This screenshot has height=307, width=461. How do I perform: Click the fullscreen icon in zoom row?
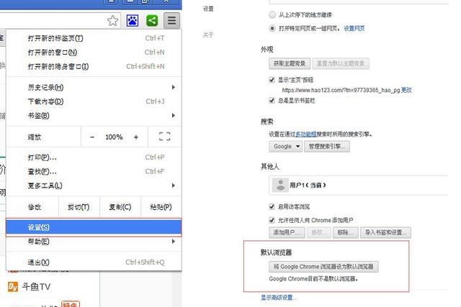165,137
